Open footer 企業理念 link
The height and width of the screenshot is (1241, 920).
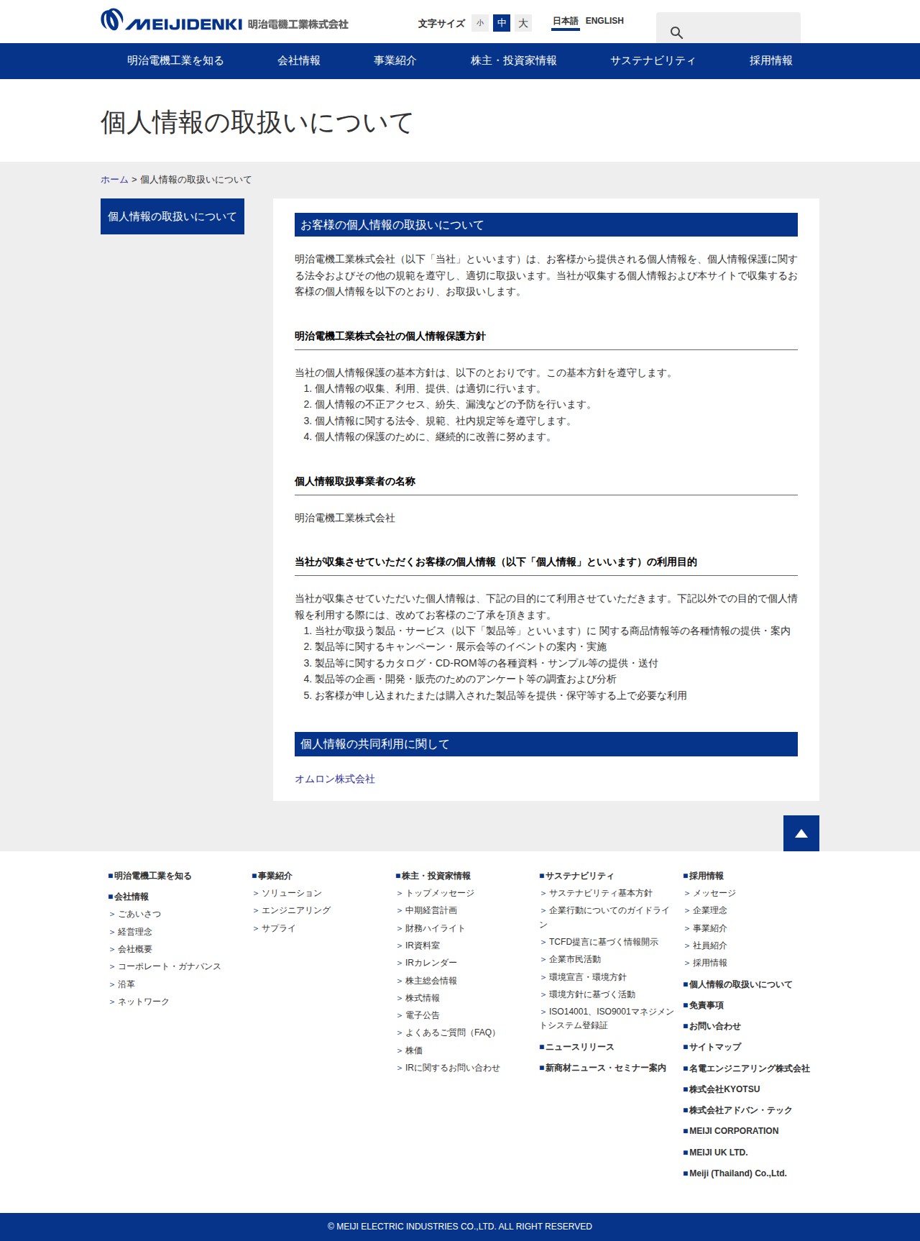709,910
